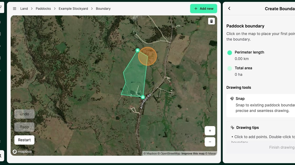The image size is (295, 165).
Task: Open the Improve this map link
Action: click(193, 153)
